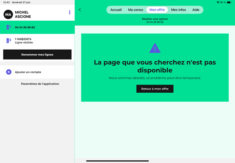Screen dimensions: 235x163
Task: Open the three-dot account options menu
Action: (70, 13)
